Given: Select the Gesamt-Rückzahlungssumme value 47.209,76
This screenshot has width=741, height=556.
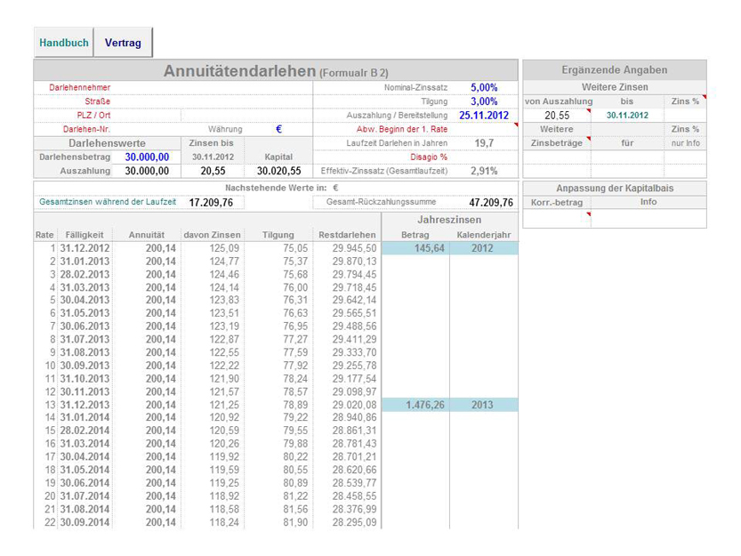Looking at the screenshot, I should (x=491, y=203).
